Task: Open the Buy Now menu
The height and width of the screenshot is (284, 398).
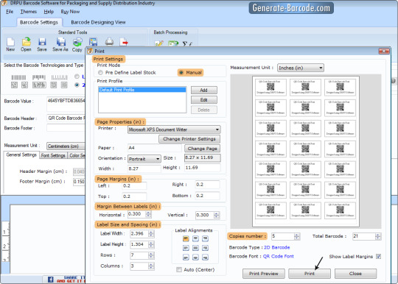Action: [70, 12]
